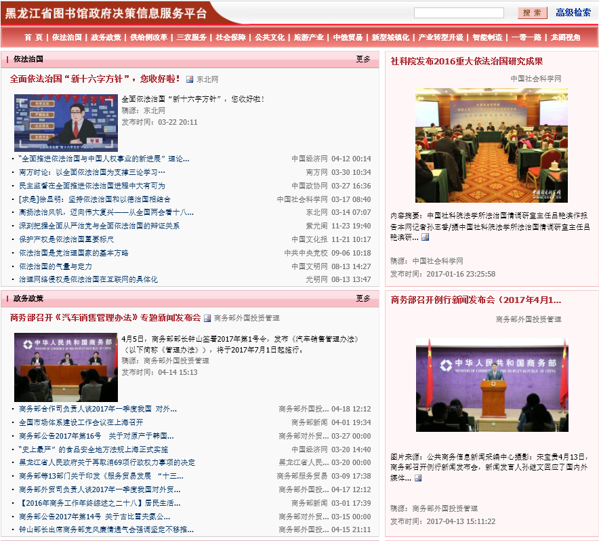Open article 商务部公告2017年第16号

click(x=96, y=436)
